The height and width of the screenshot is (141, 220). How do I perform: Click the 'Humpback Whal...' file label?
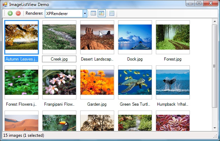(x=173, y=104)
